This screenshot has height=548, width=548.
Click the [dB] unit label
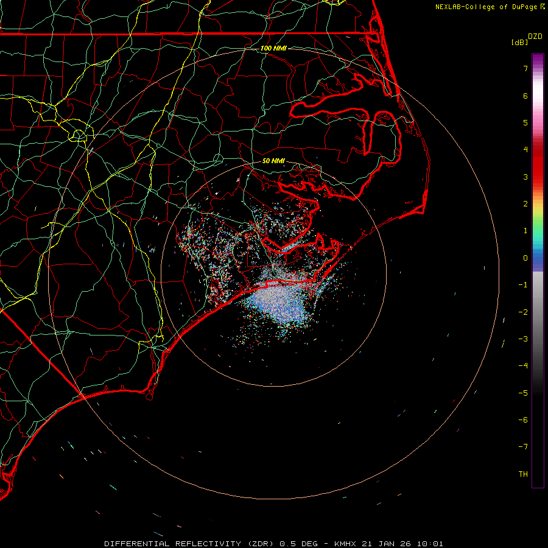[x=519, y=42]
